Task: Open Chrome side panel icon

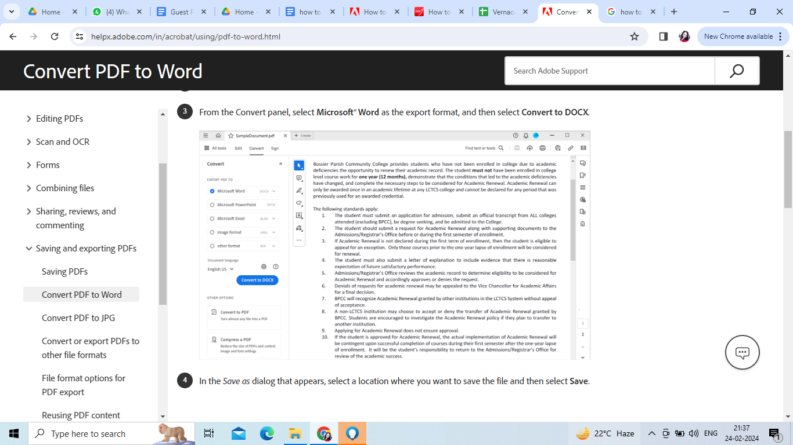Action: coord(664,37)
